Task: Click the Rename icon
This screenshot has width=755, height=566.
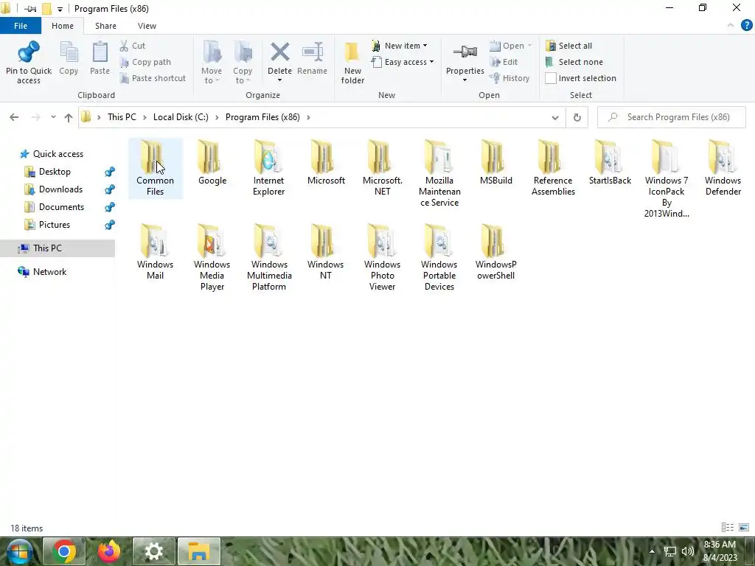Action: [x=313, y=52]
